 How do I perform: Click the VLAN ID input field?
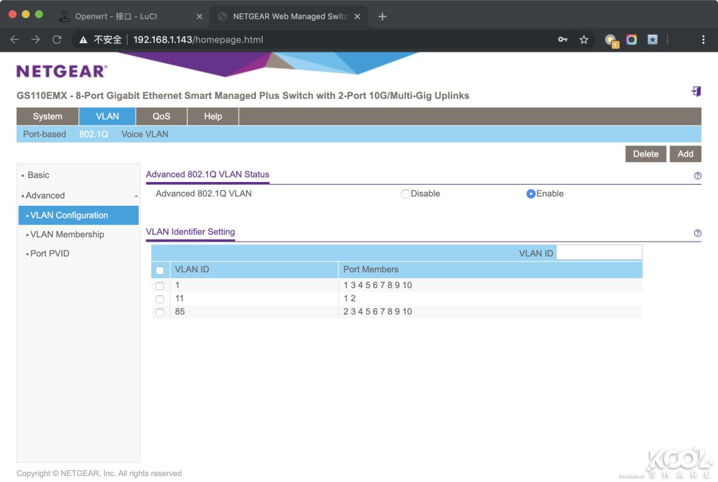pos(599,253)
